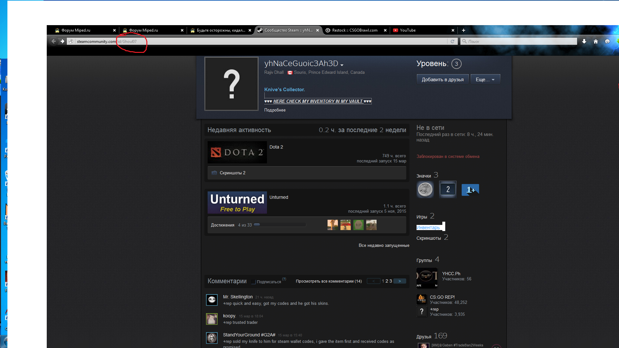Close the Restock :: CSGOBrawl.com tab
The width and height of the screenshot is (619, 348).
(385, 30)
